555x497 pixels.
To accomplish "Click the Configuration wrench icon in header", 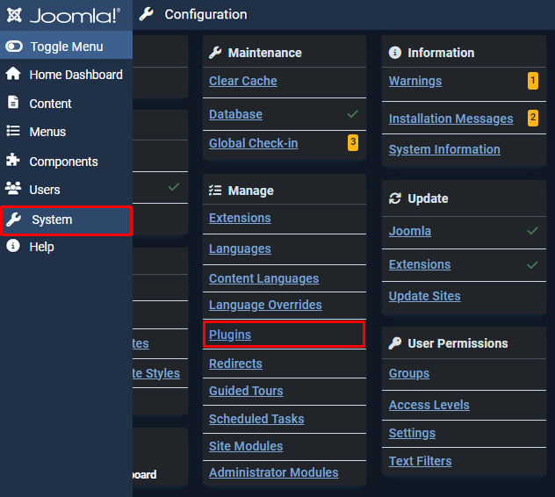I will point(146,14).
